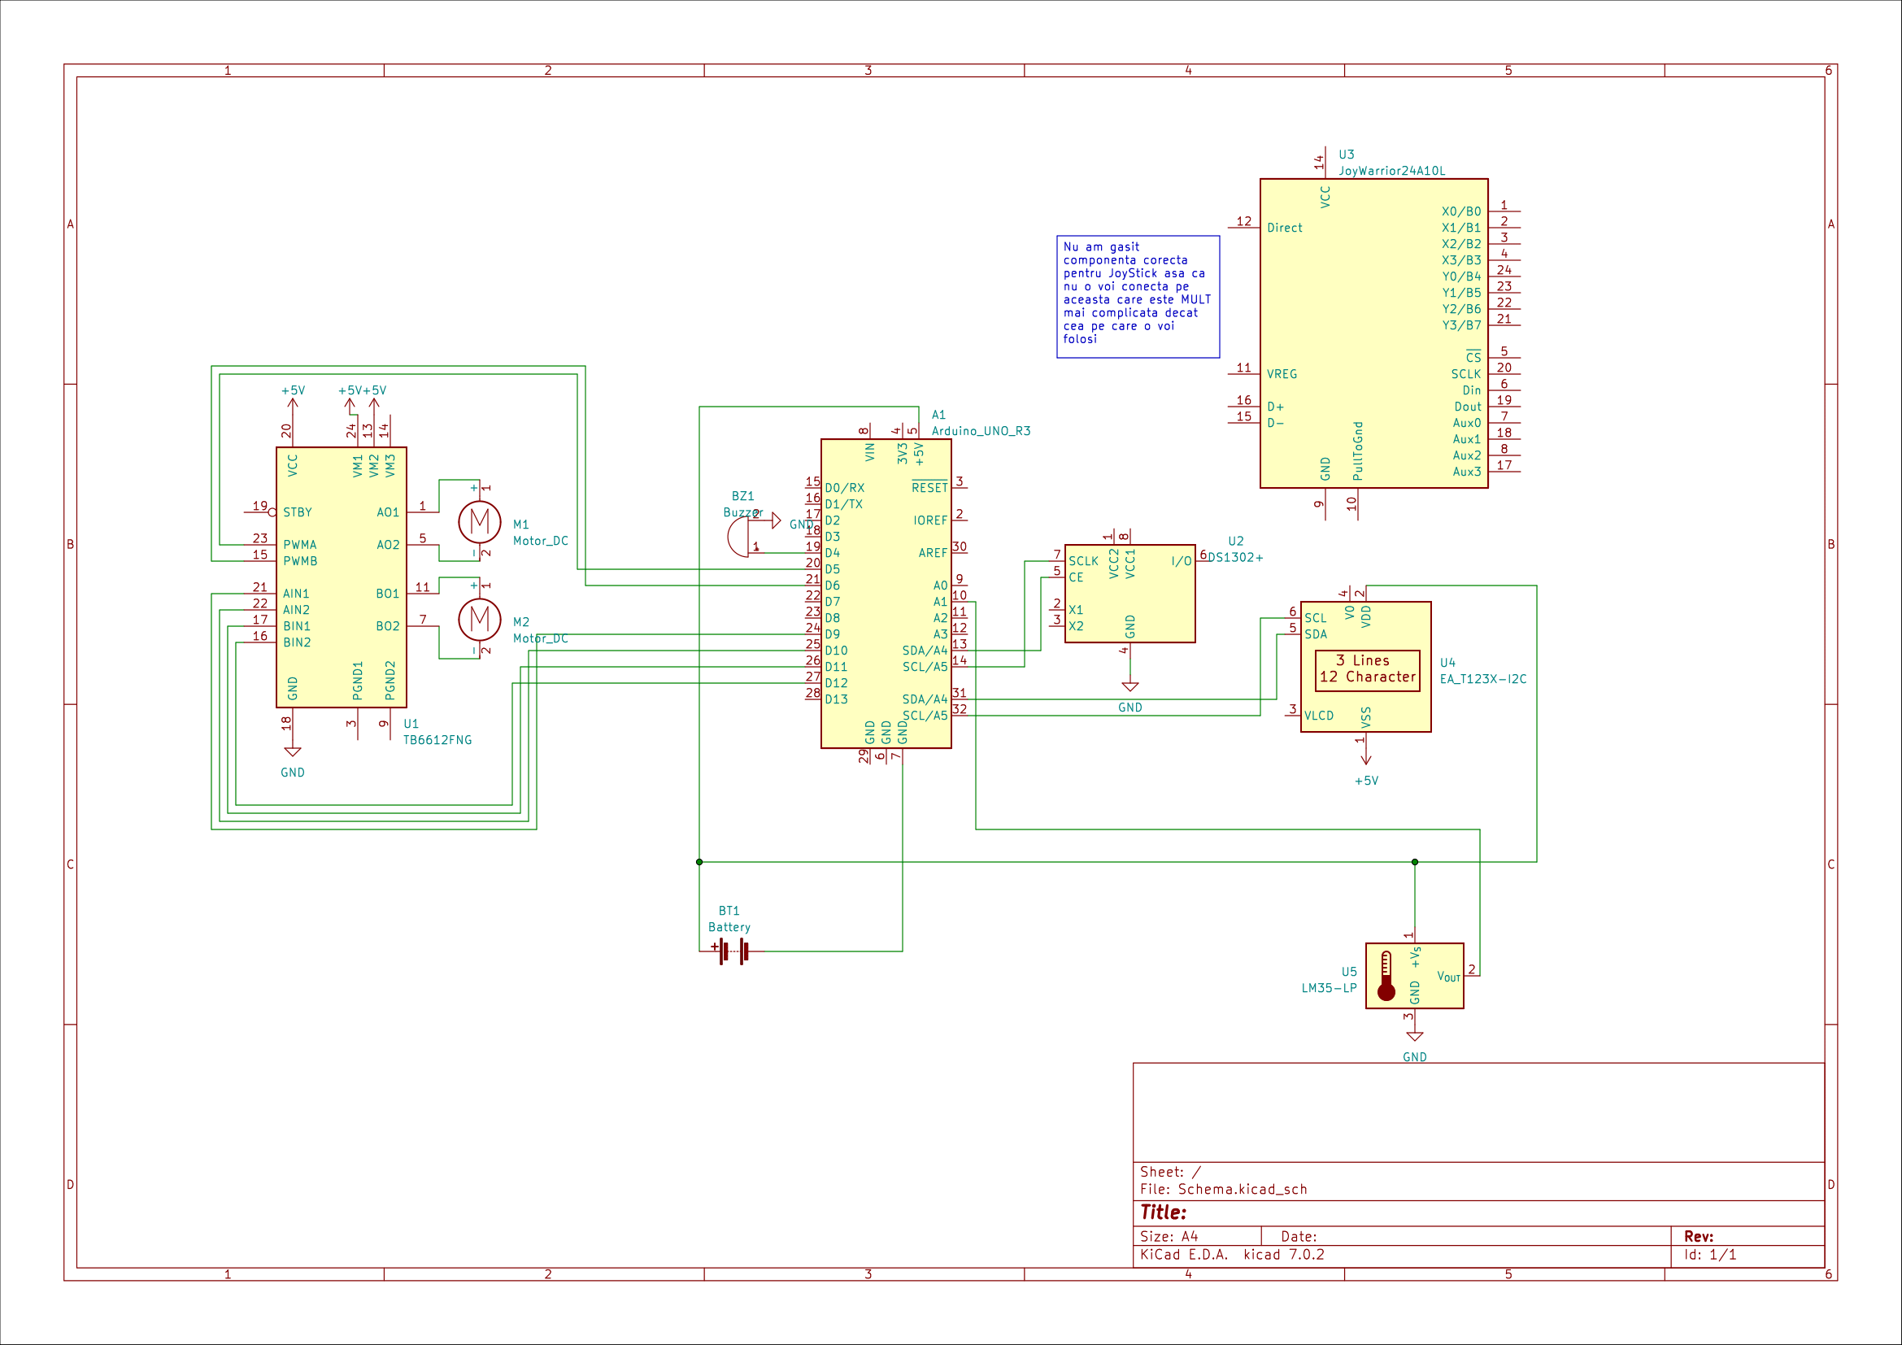The image size is (1902, 1345).
Task: Select the 'Sheet: /' text
Action: click(x=1169, y=1172)
